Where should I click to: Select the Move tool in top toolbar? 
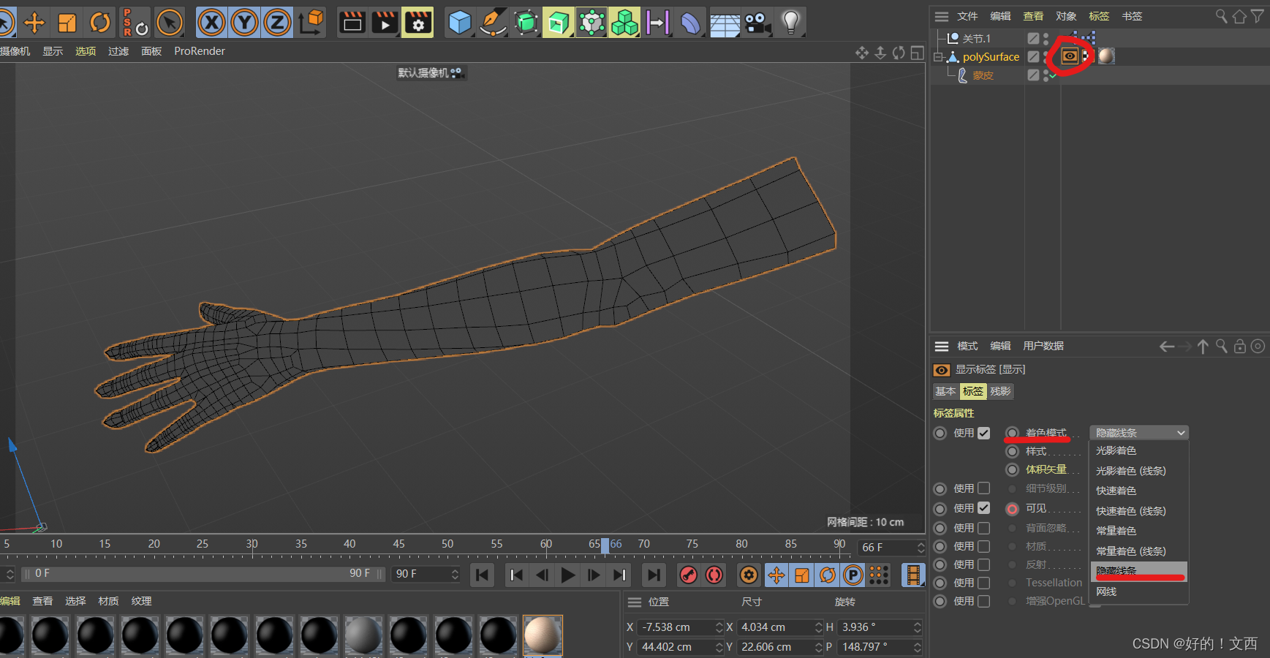tap(34, 23)
